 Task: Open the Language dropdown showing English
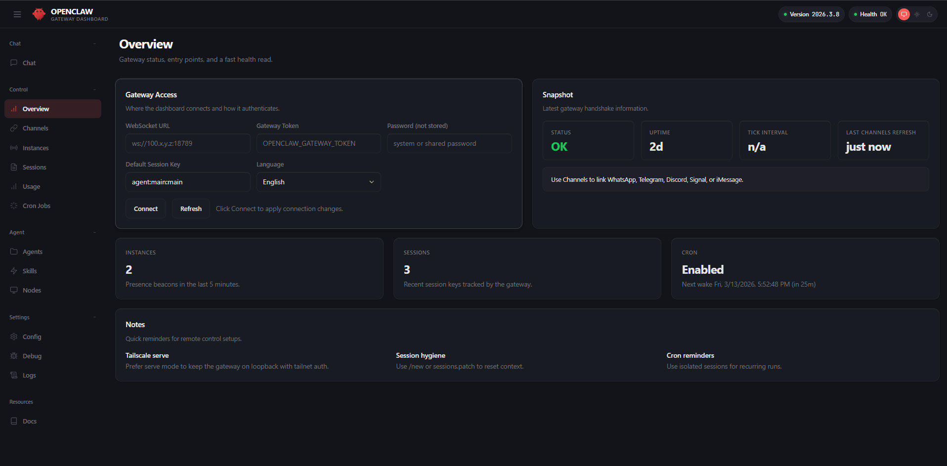point(318,182)
